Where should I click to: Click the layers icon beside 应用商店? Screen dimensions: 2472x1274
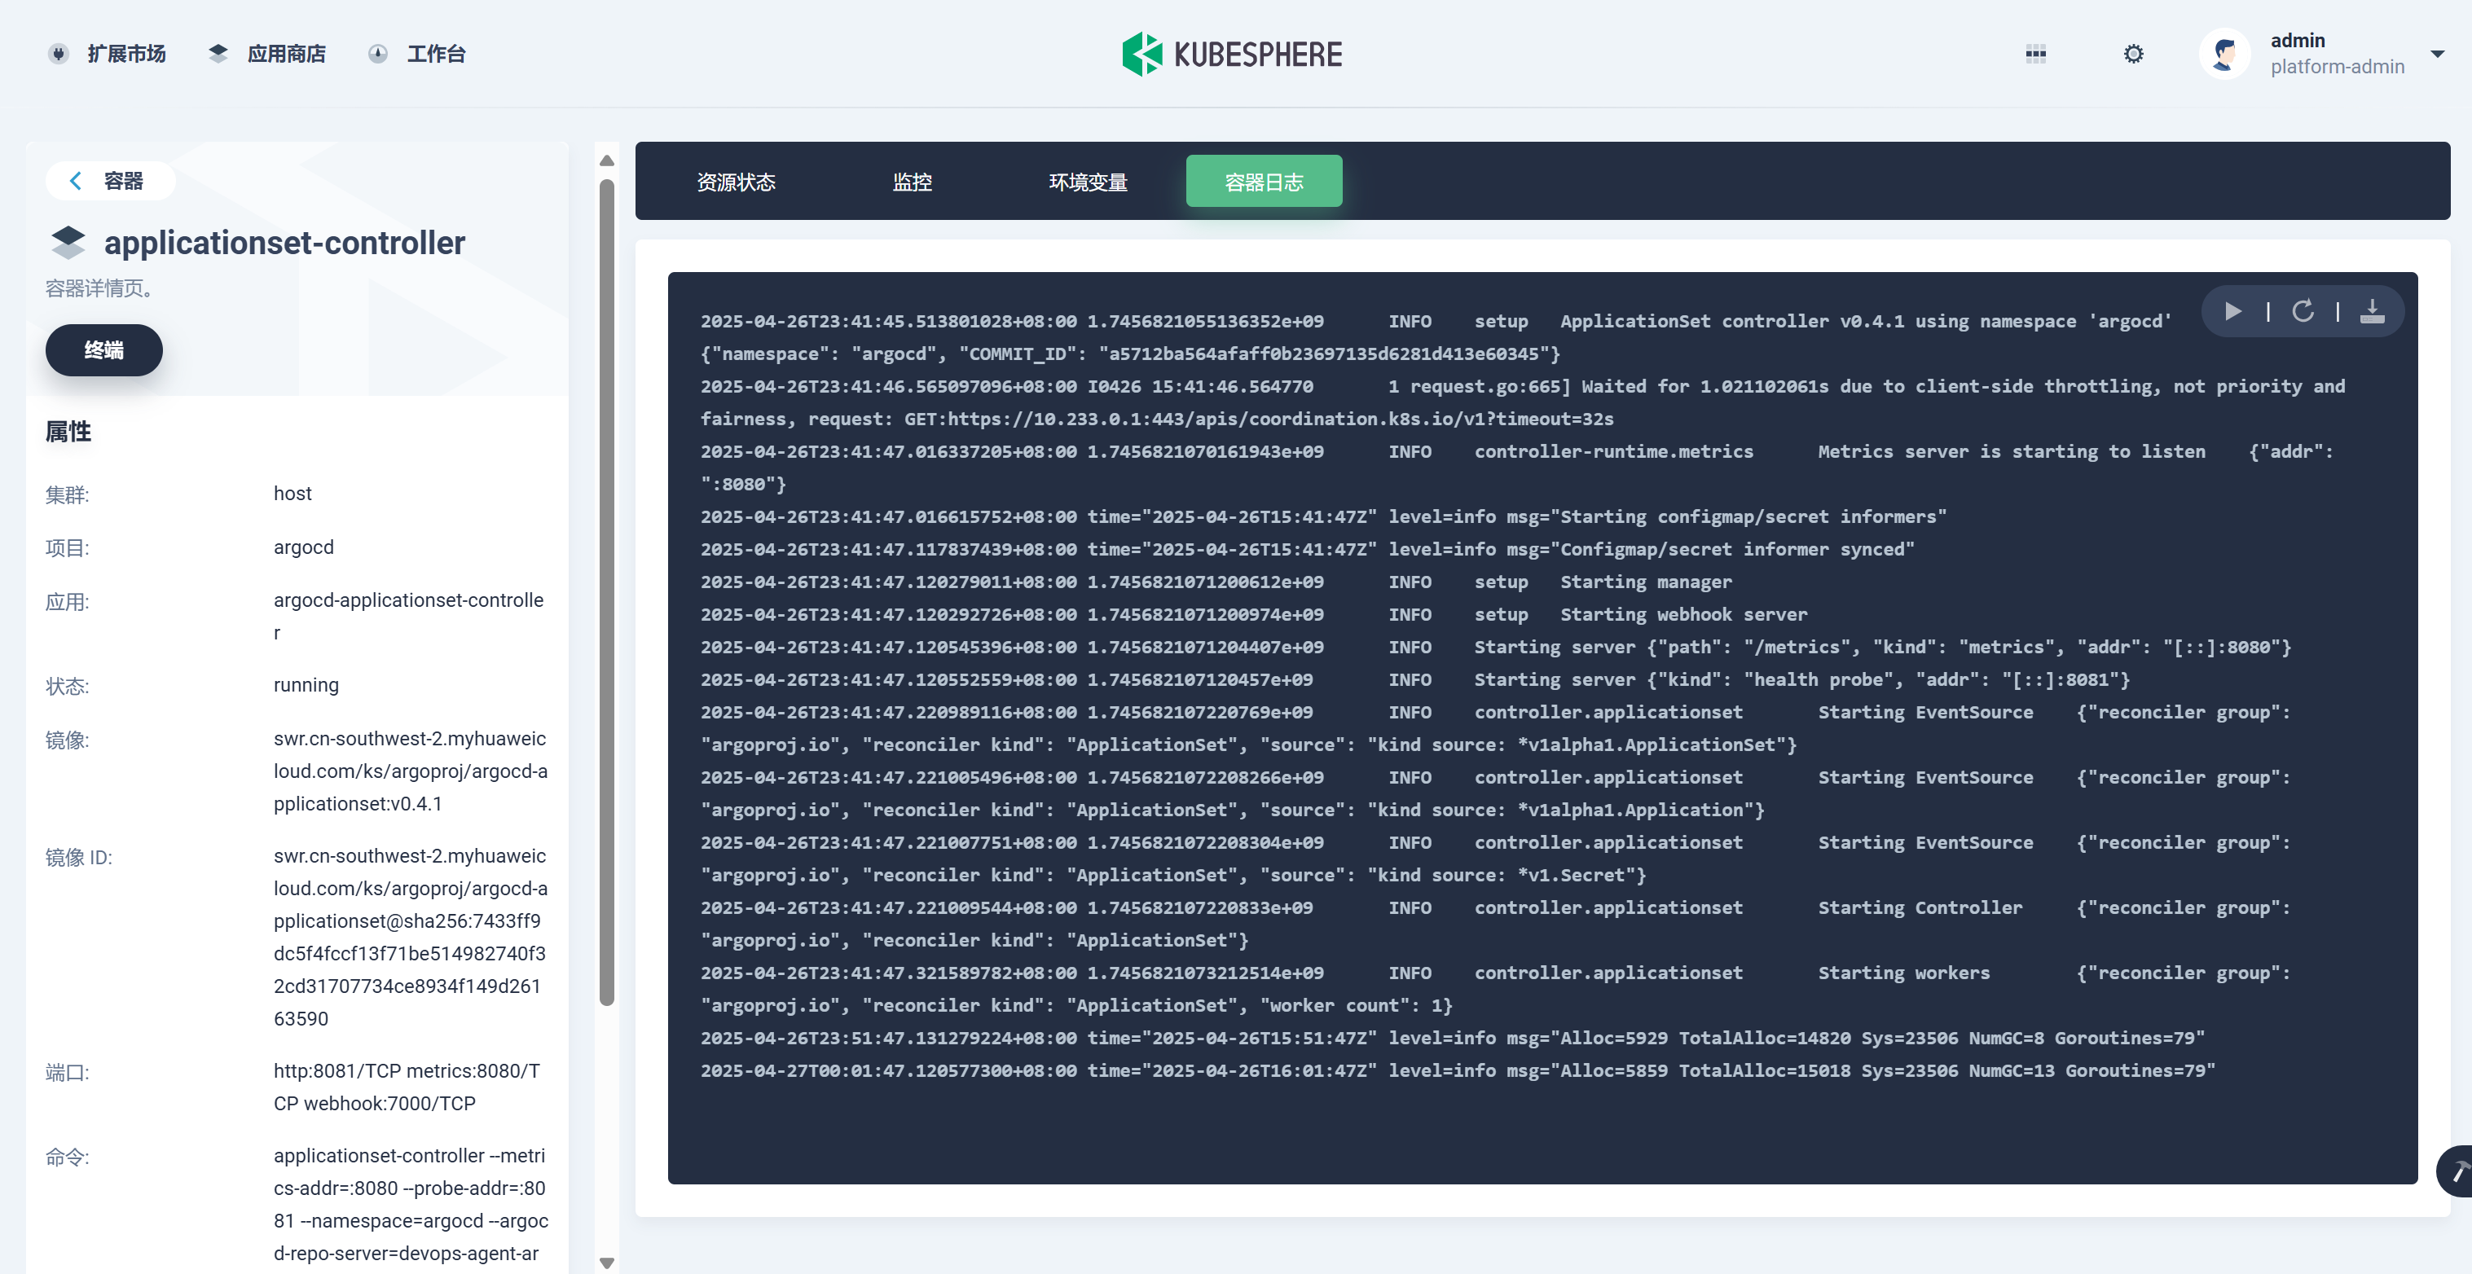pos(218,54)
